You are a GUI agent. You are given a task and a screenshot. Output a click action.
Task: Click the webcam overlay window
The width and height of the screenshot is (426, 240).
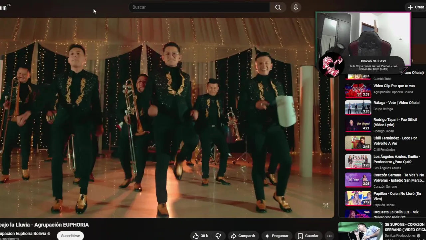tap(363, 38)
